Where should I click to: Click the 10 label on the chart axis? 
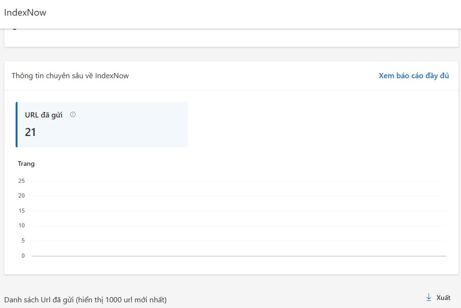point(21,226)
